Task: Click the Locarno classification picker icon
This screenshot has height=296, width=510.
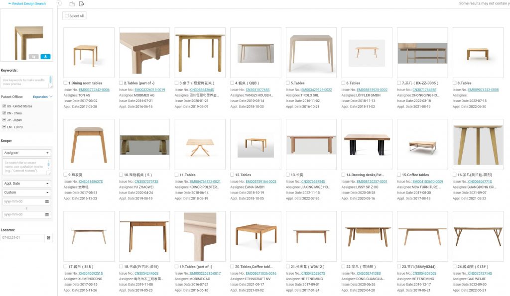Action: tap(48, 238)
